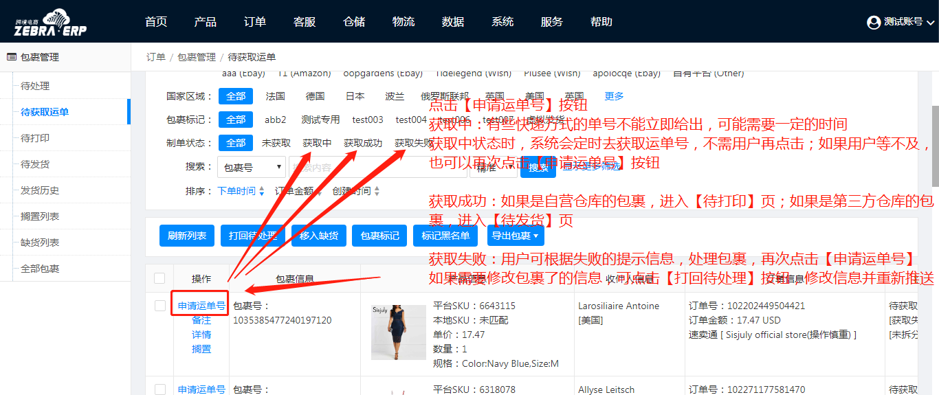Viewport: 939px width, 395px height.
Task: Click the sort arrows beside 创建时间
Action: click(x=377, y=192)
